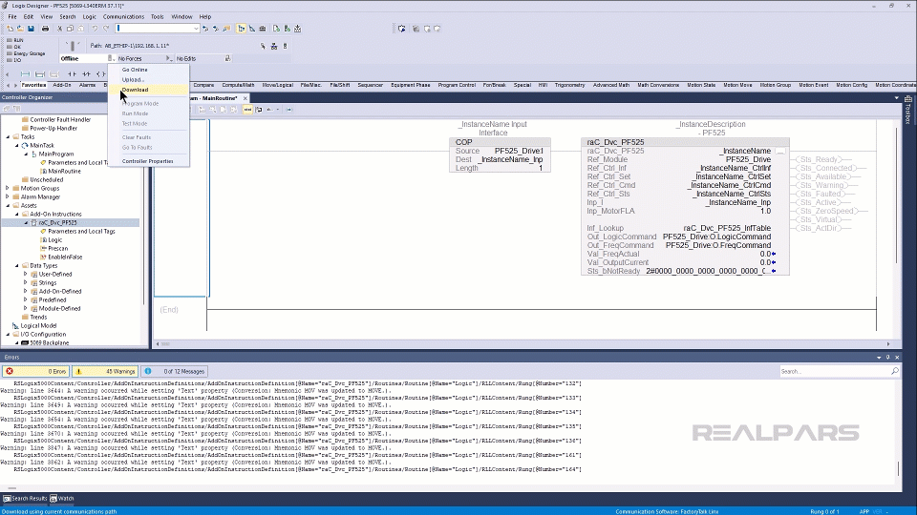Switch to the Compute/Math instruction tab
This screenshot has width=917, height=515.
[x=238, y=85]
